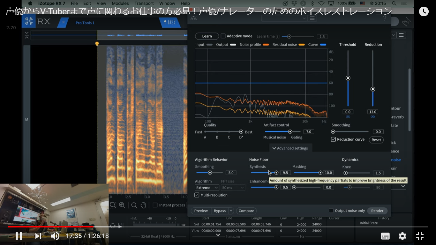The height and width of the screenshot is (245, 436).
Task: Open the right panel module filter dropdown
Action: [x=394, y=35]
